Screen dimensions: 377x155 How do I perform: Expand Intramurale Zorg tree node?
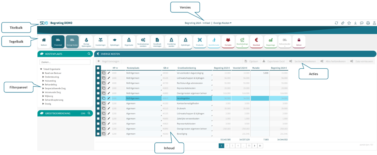(43, 92)
